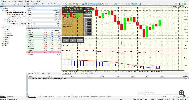The width and height of the screenshot is (189, 100).
Task: Select the XAUUSD row in Market Watch
Action: [x=44, y=52]
